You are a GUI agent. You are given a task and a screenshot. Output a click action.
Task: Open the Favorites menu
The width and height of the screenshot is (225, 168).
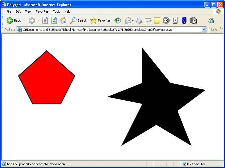tap(42, 11)
